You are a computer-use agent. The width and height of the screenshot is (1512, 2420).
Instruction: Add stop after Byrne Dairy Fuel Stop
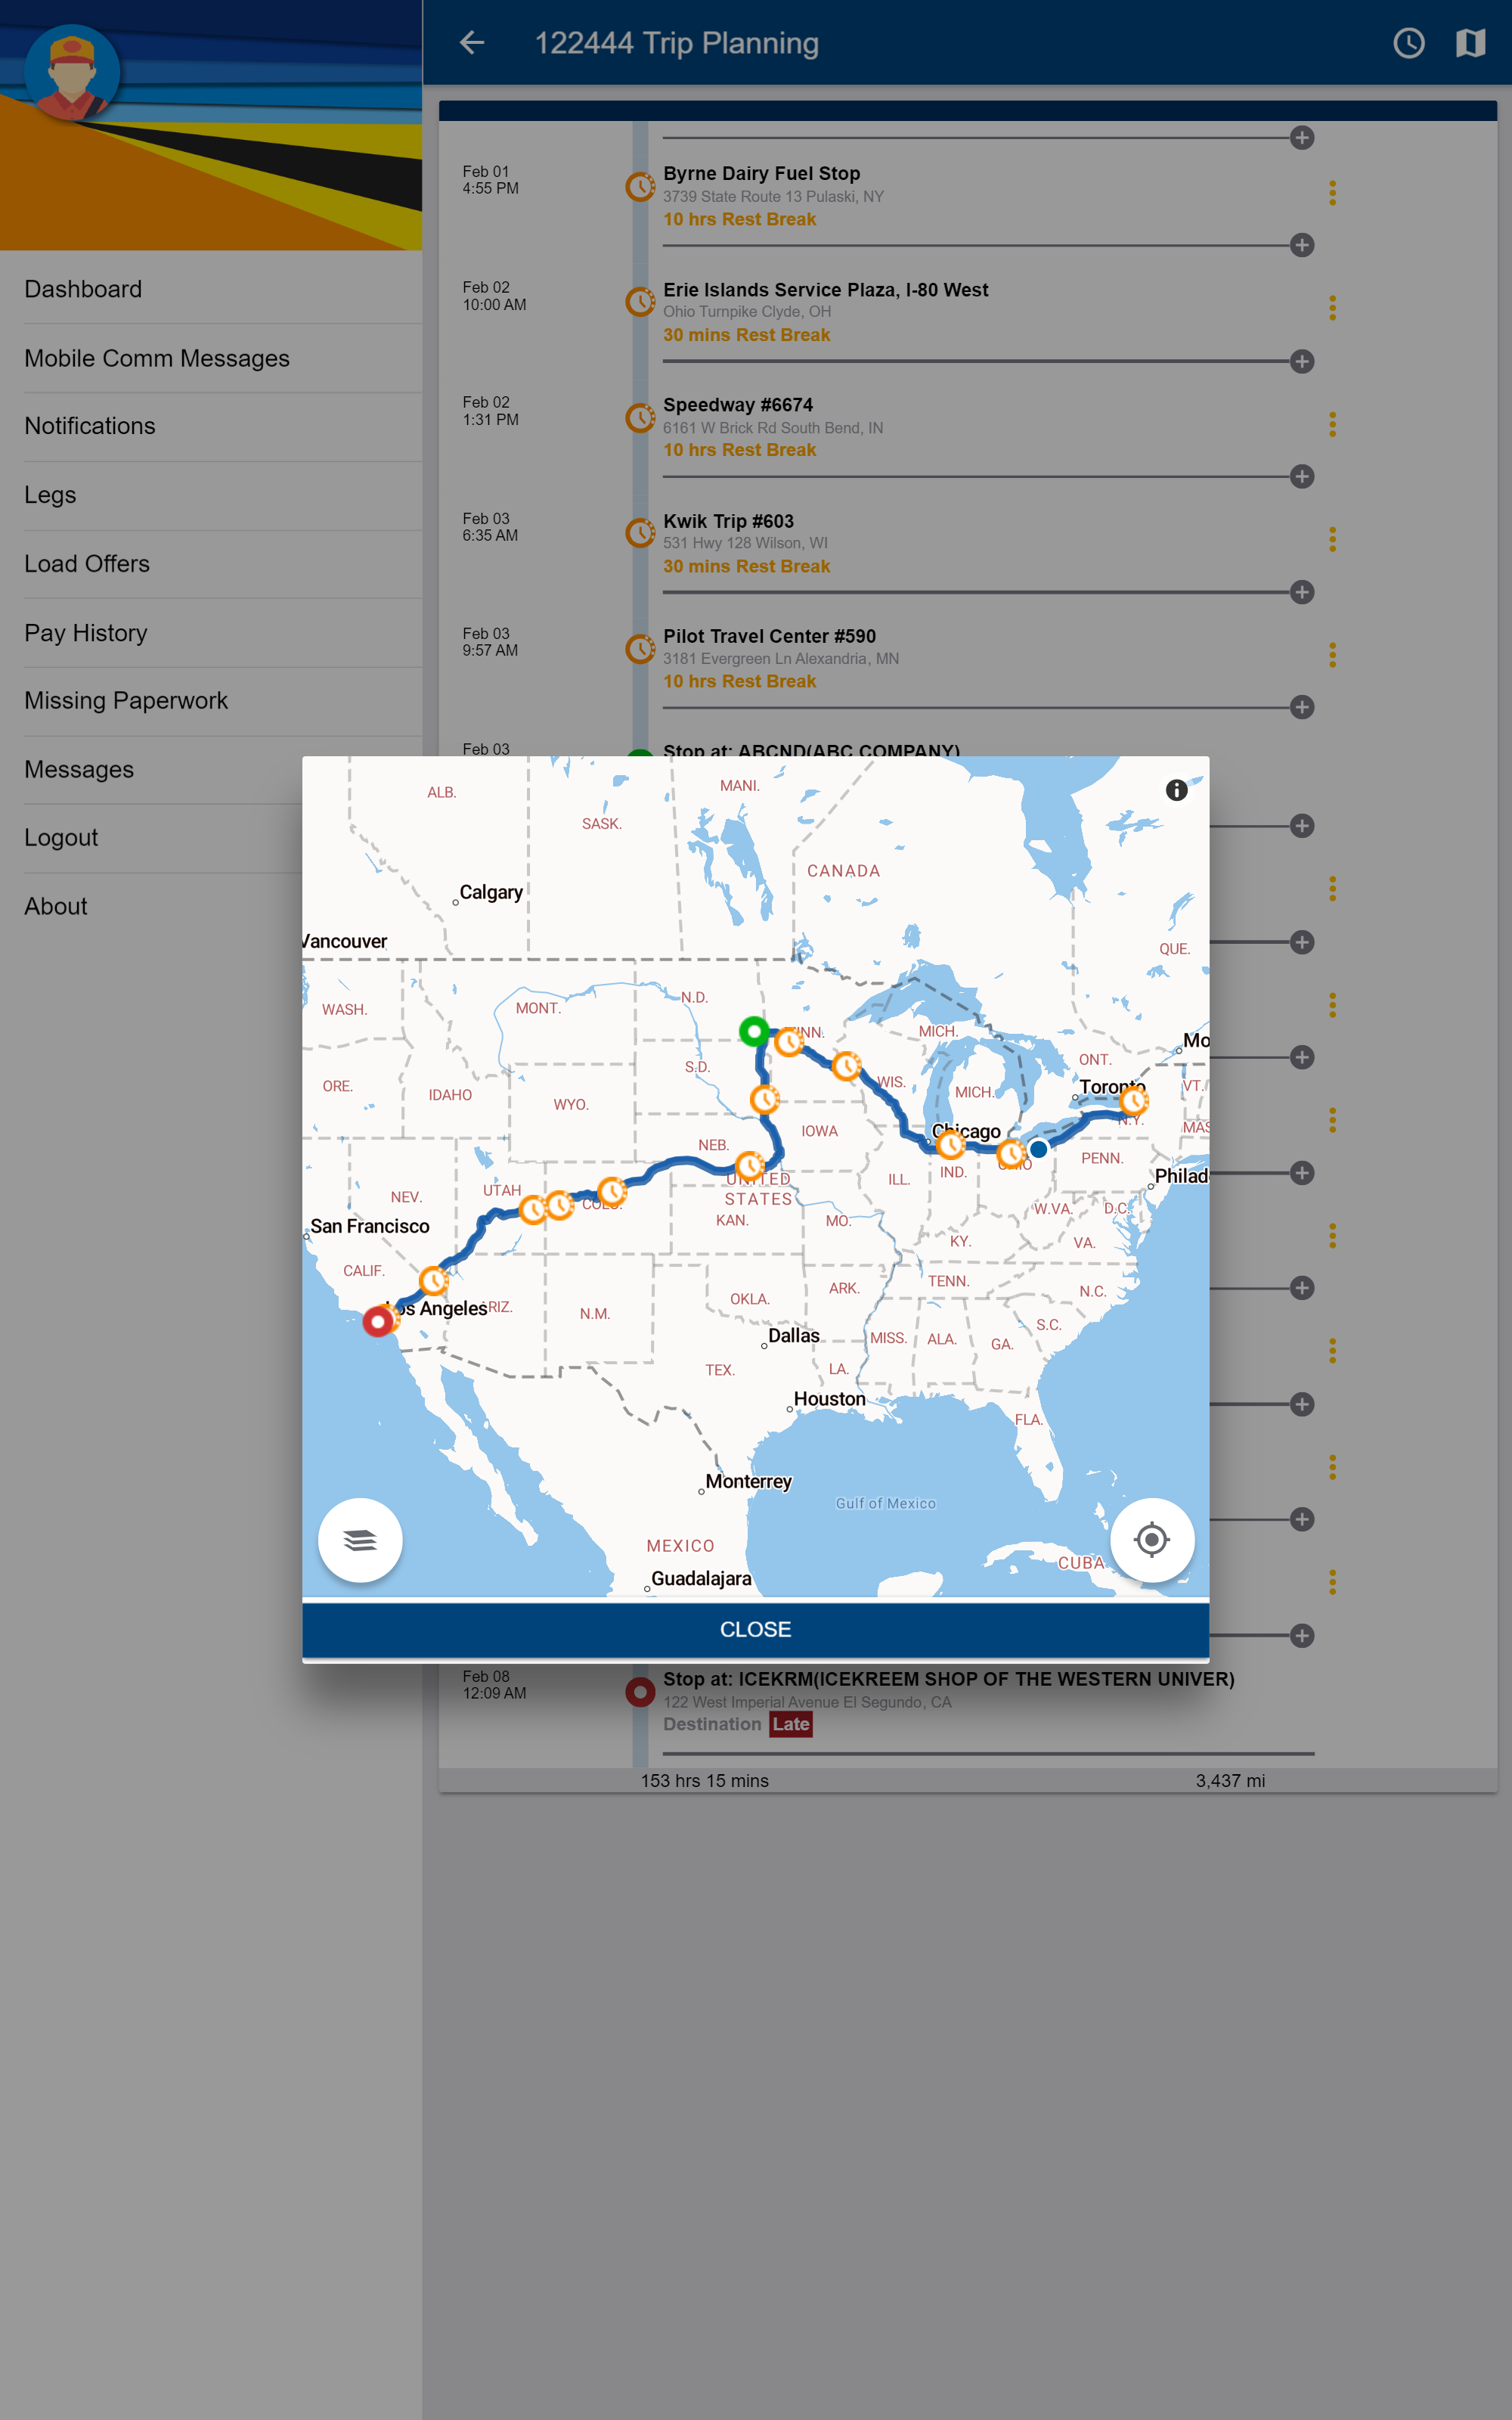(x=1301, y=245)
